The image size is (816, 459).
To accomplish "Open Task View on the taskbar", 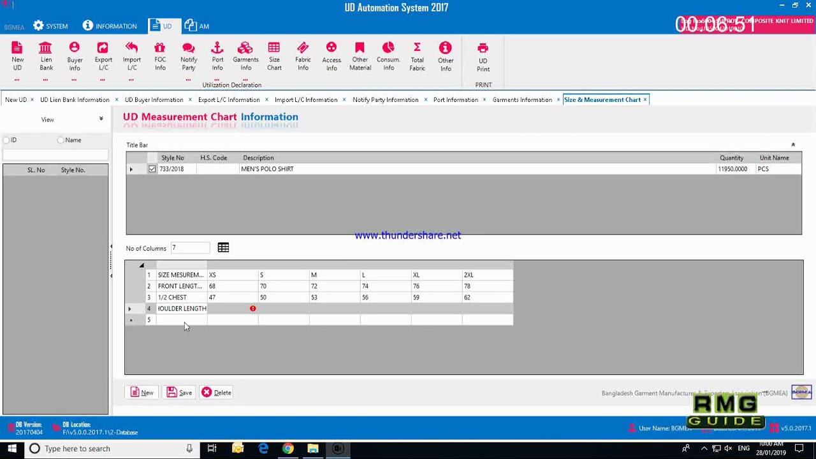I will [x=212, y=449].
